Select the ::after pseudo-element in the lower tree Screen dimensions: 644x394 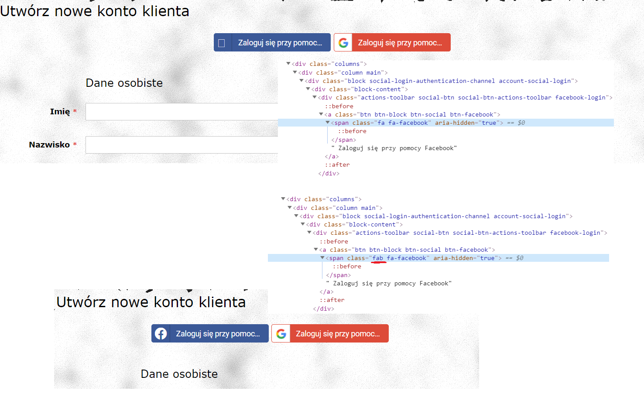pos(332,300)
